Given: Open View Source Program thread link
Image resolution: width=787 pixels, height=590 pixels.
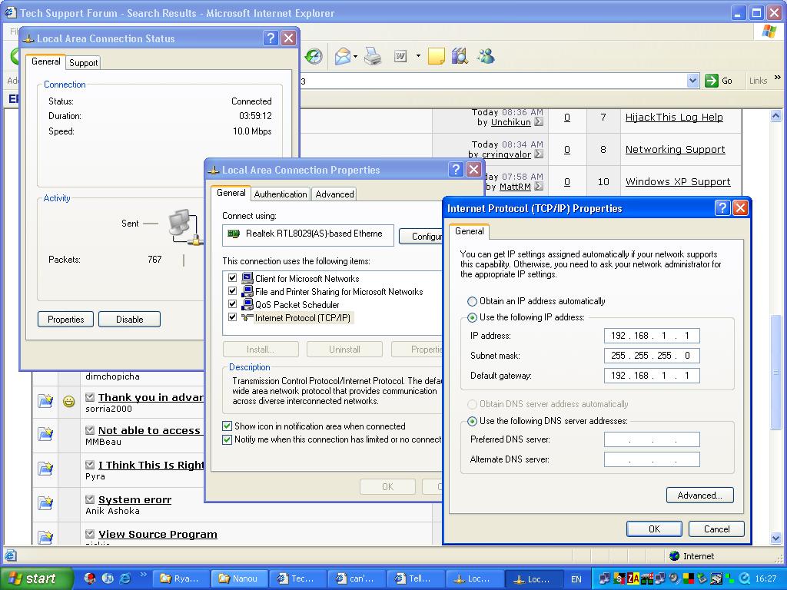Looking at the screenshot, I should (158, 534).
